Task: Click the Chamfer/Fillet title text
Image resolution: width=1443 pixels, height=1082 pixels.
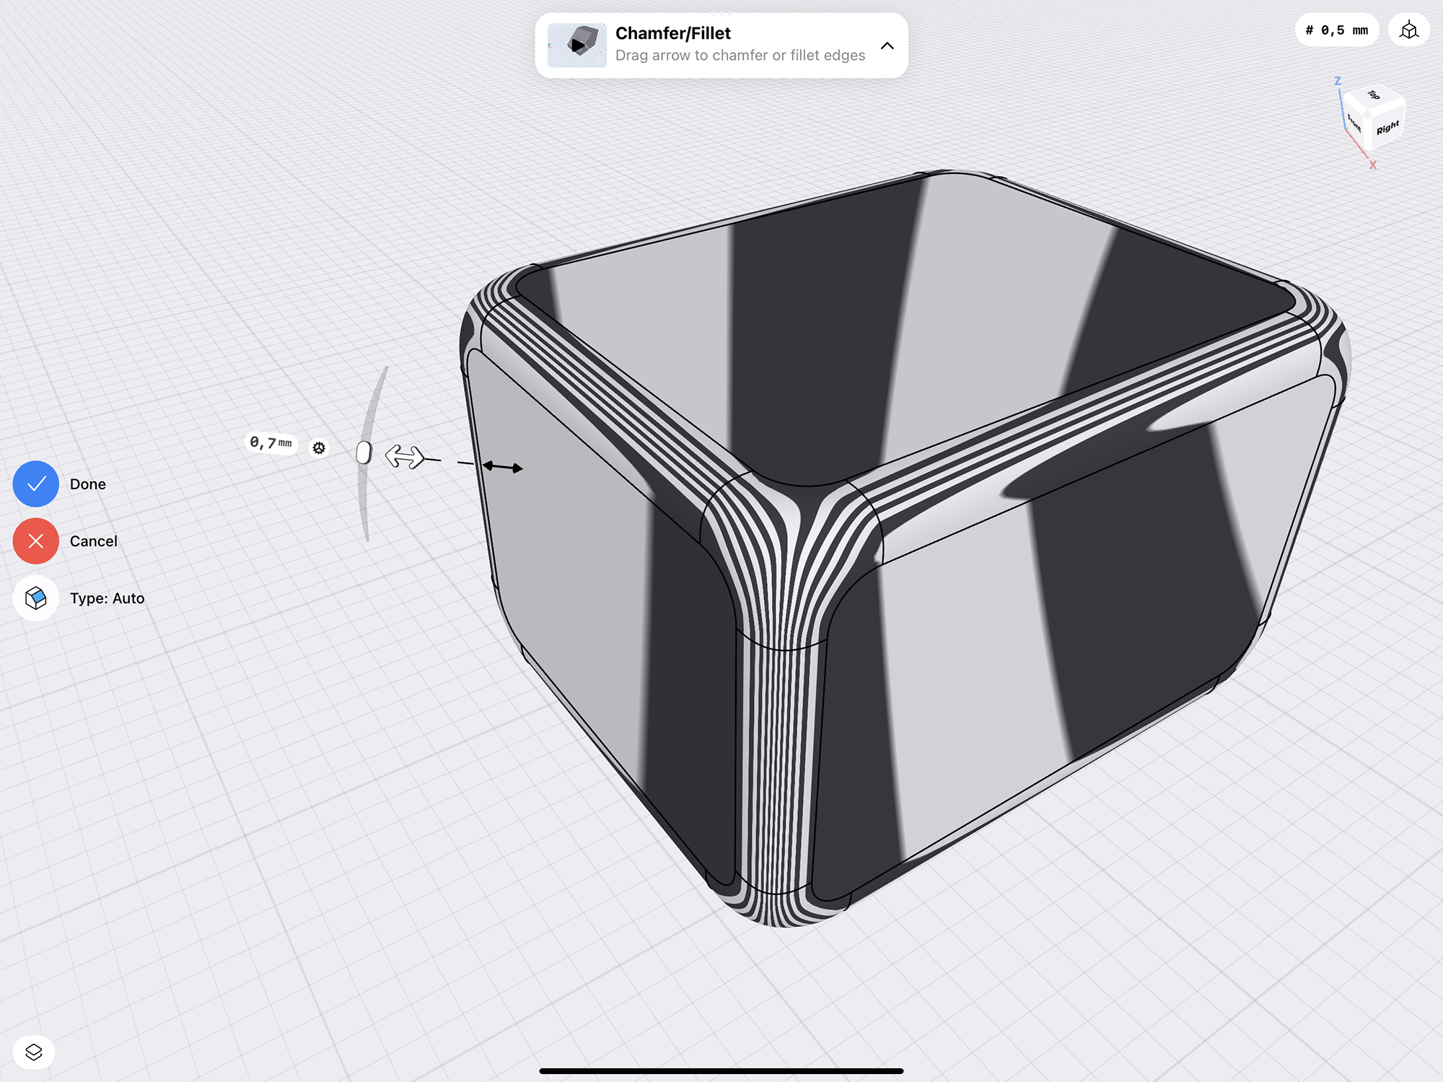Action: click(672, 33)
